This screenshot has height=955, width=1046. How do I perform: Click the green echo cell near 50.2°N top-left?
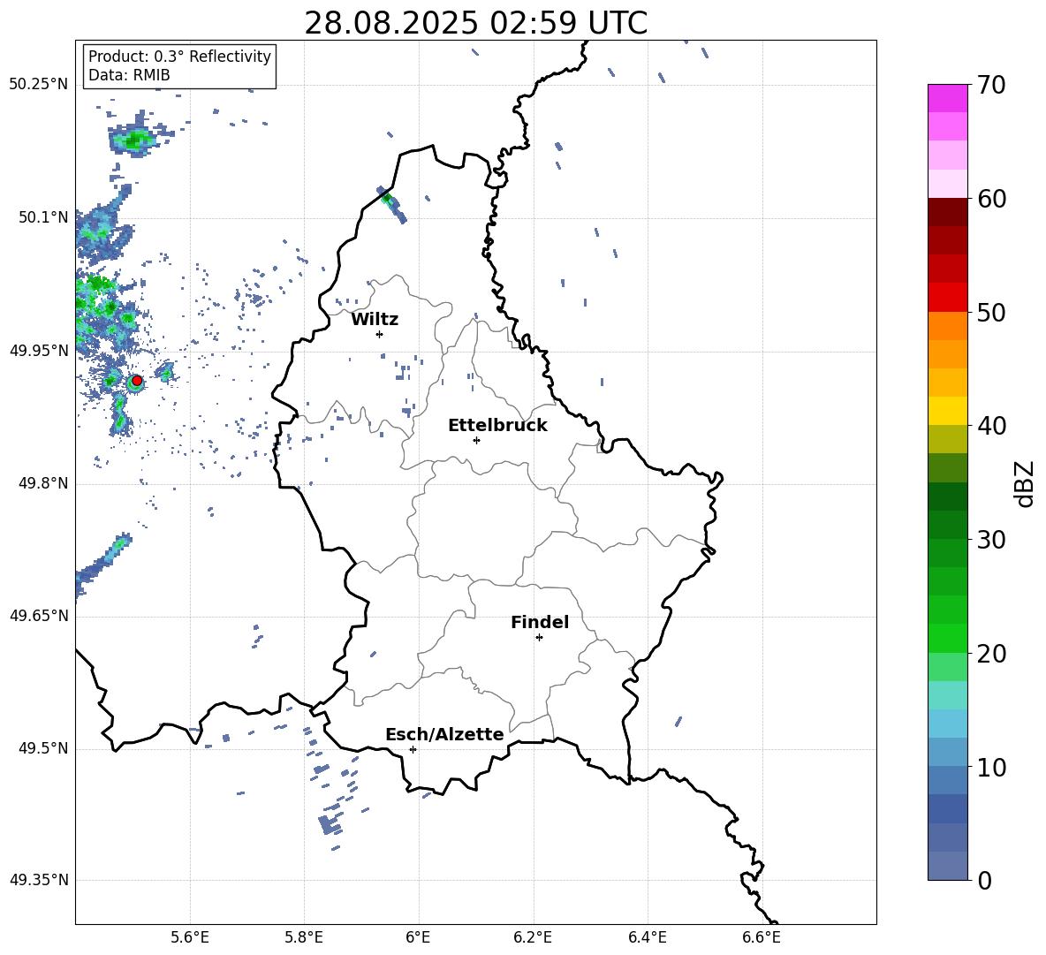[137, 140]
